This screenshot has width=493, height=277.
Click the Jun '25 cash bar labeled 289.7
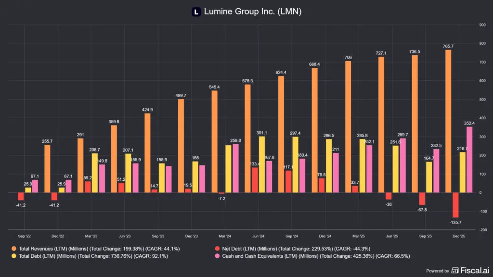403,165
